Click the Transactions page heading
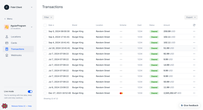The height and width of the screenshot is (110, 203). (52, 7)
